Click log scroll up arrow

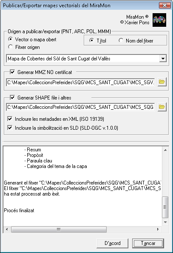[x=165, y=150]
